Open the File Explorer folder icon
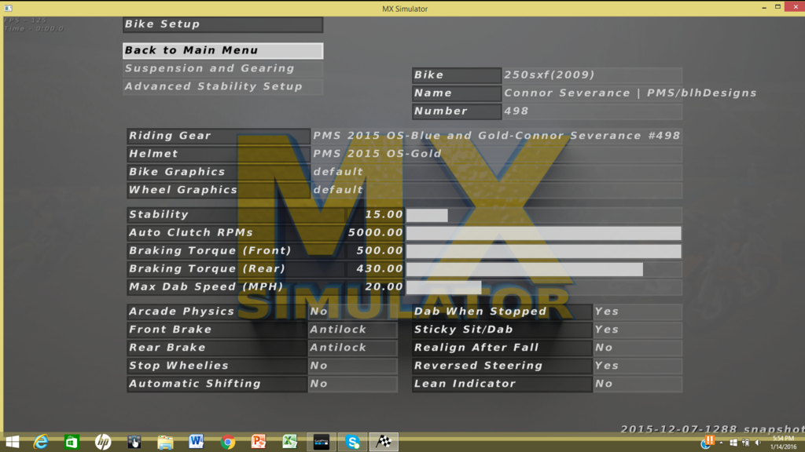The height and width of the screenshot is (452, 805). 165,442
